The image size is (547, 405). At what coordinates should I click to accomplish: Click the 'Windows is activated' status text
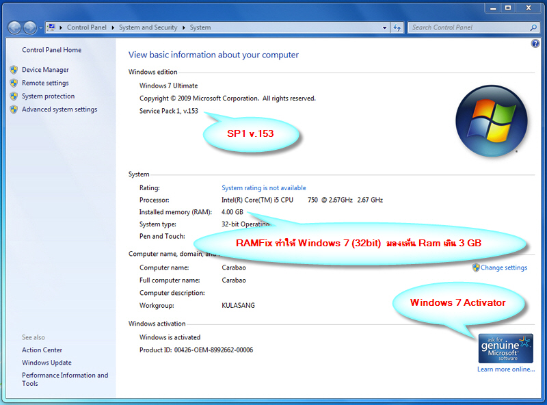pos(170,337)
